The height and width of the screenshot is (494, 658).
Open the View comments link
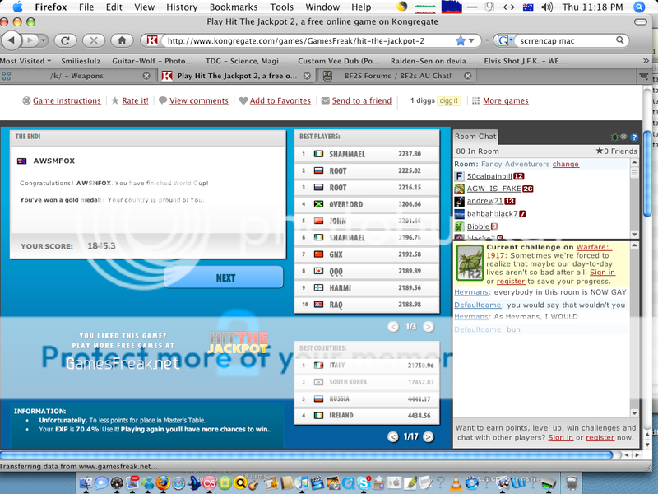(199, 100)
